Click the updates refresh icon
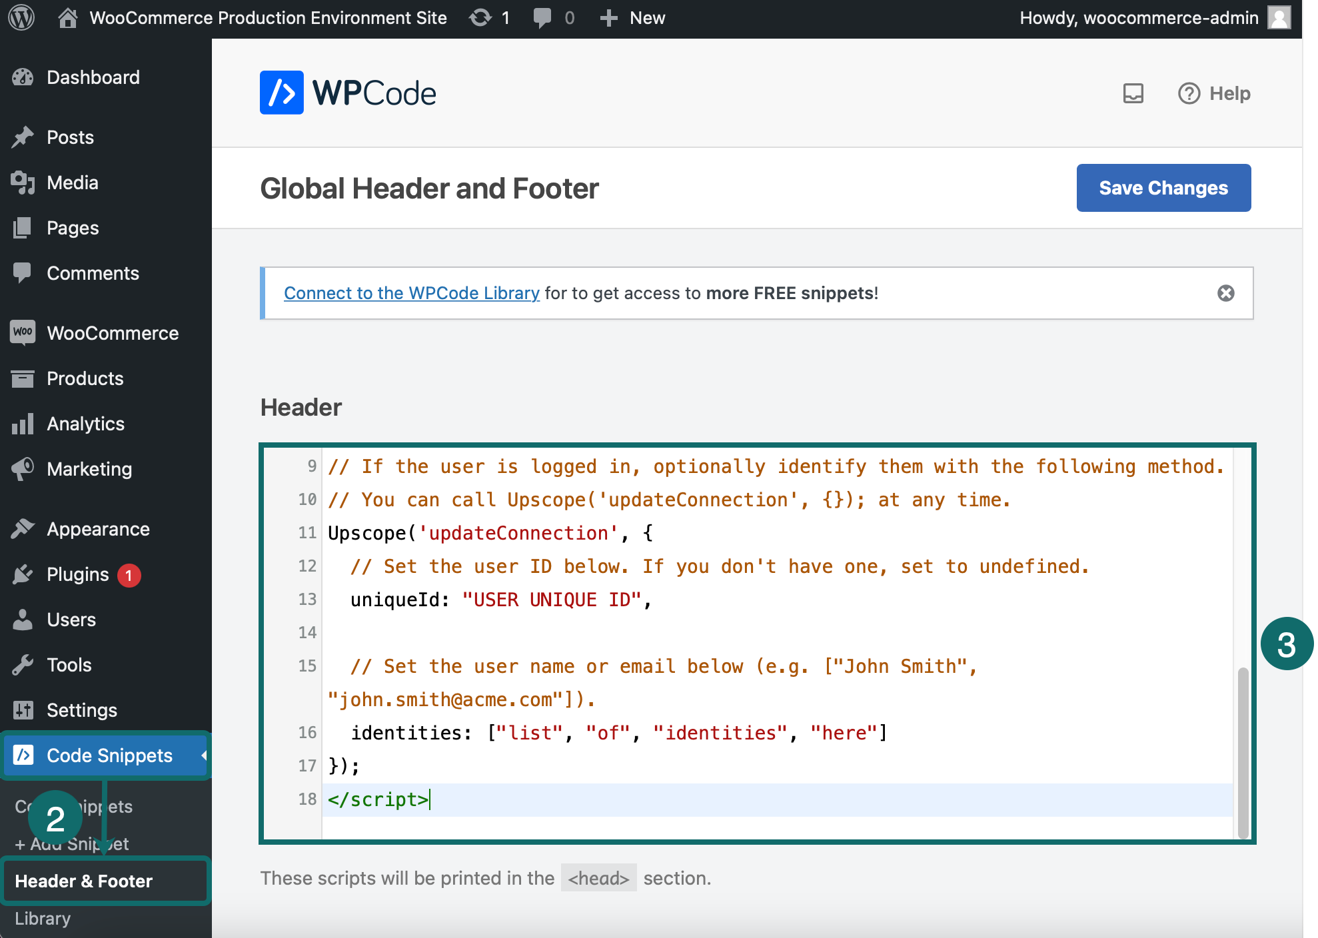This screenshot has width=1318, height=938. pos(480,18)
